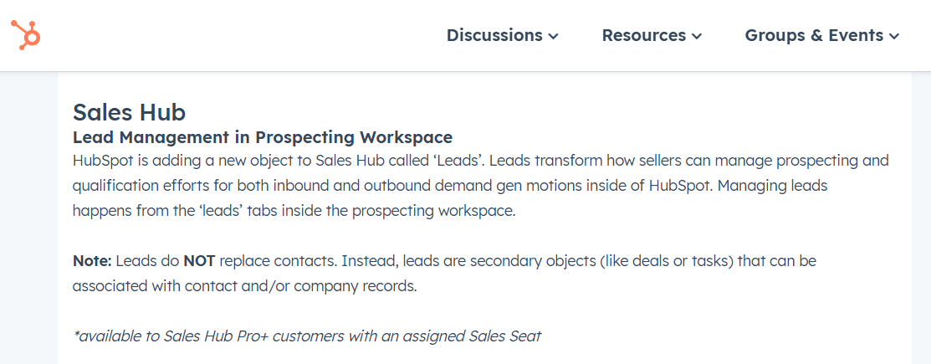This screenshot has width=931, height=364.
Task: Click the line "associated with contact and/or company records"
Action: [244, 286]
